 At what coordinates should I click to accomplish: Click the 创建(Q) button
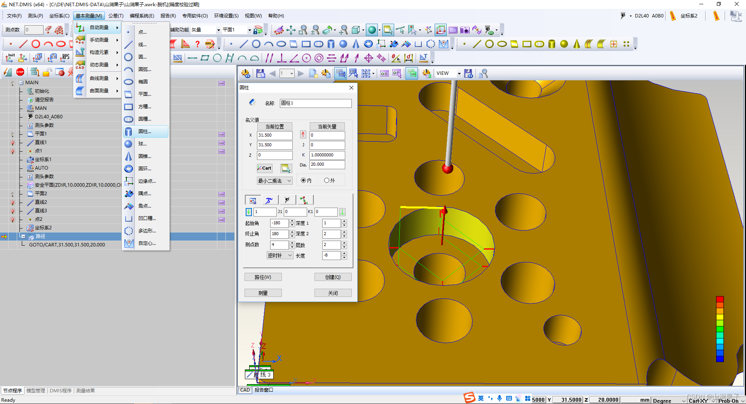(333, 277)
